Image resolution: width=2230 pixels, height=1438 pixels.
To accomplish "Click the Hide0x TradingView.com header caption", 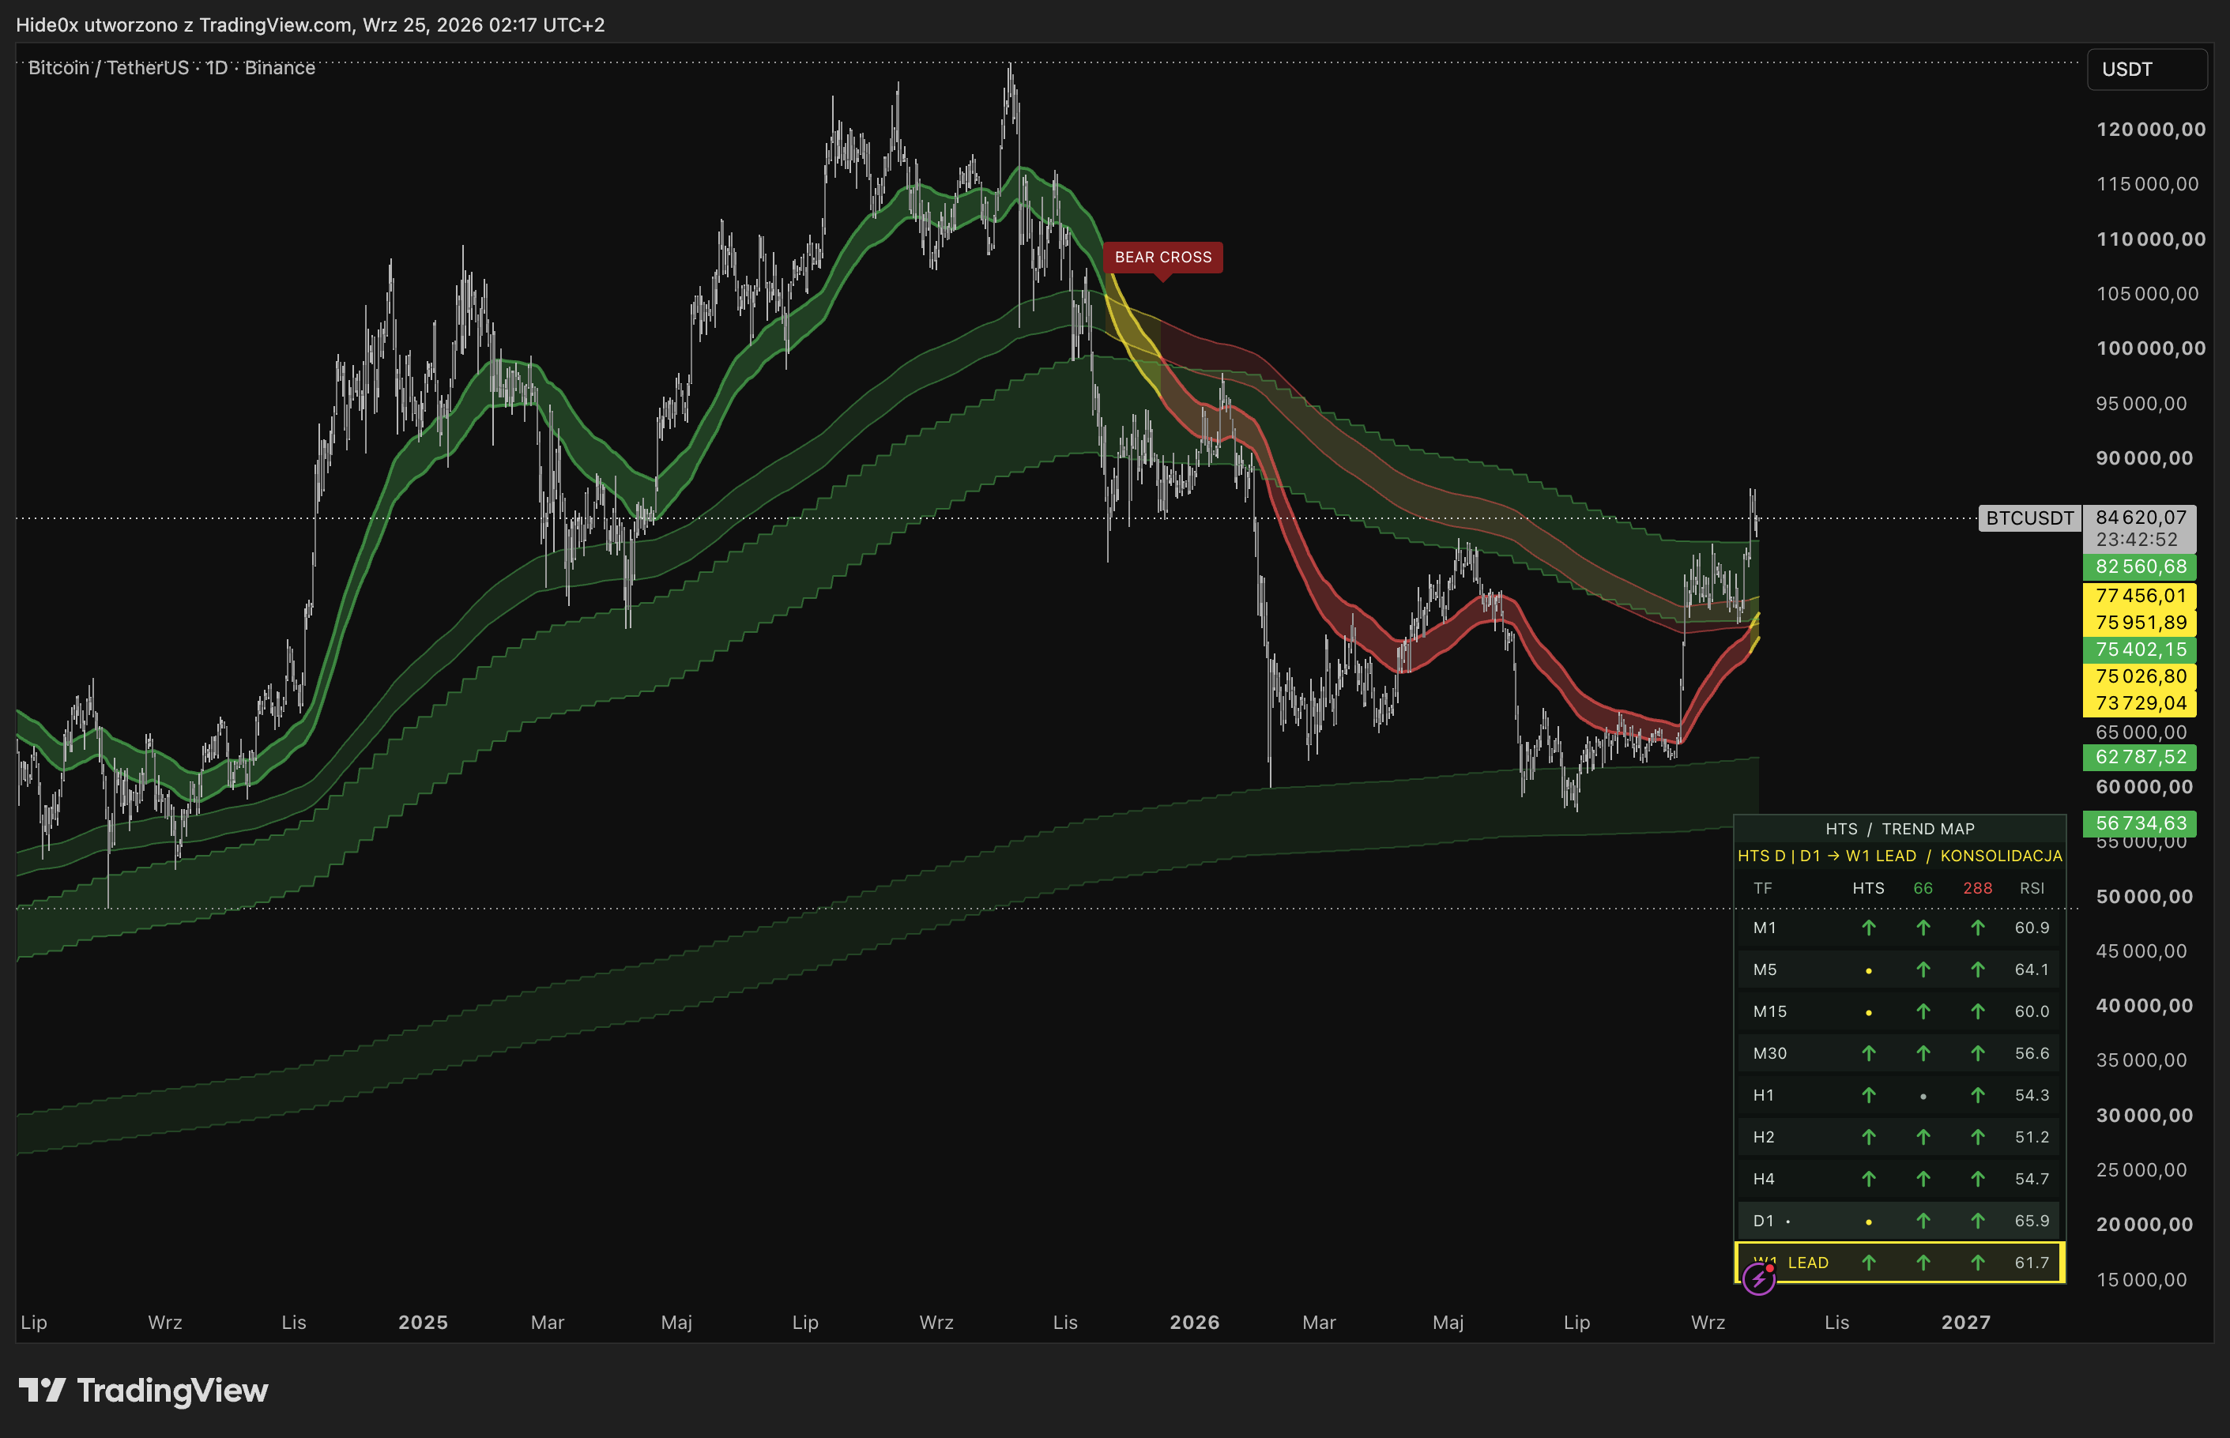I will coord(310,25).
